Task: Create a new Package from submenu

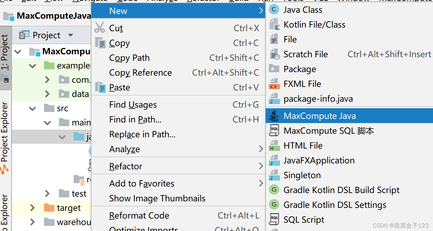Action: click(x=300, y=69)
